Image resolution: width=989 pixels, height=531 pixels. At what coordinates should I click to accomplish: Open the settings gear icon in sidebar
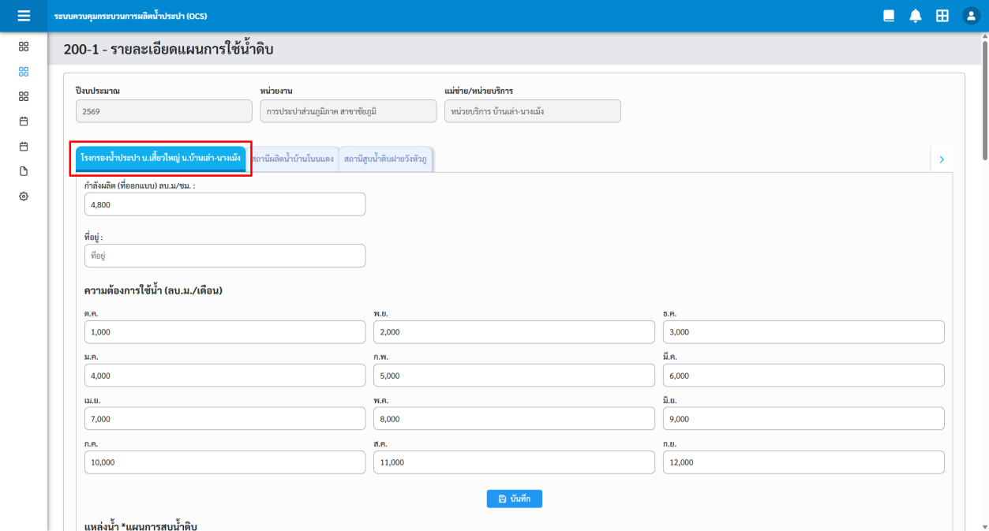click(x=24, y=196)
